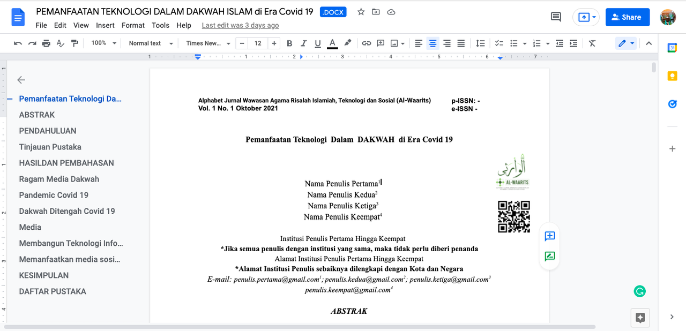Open the text color picker
The height and width of the screenshot is (331, 686).
(332, 43)
